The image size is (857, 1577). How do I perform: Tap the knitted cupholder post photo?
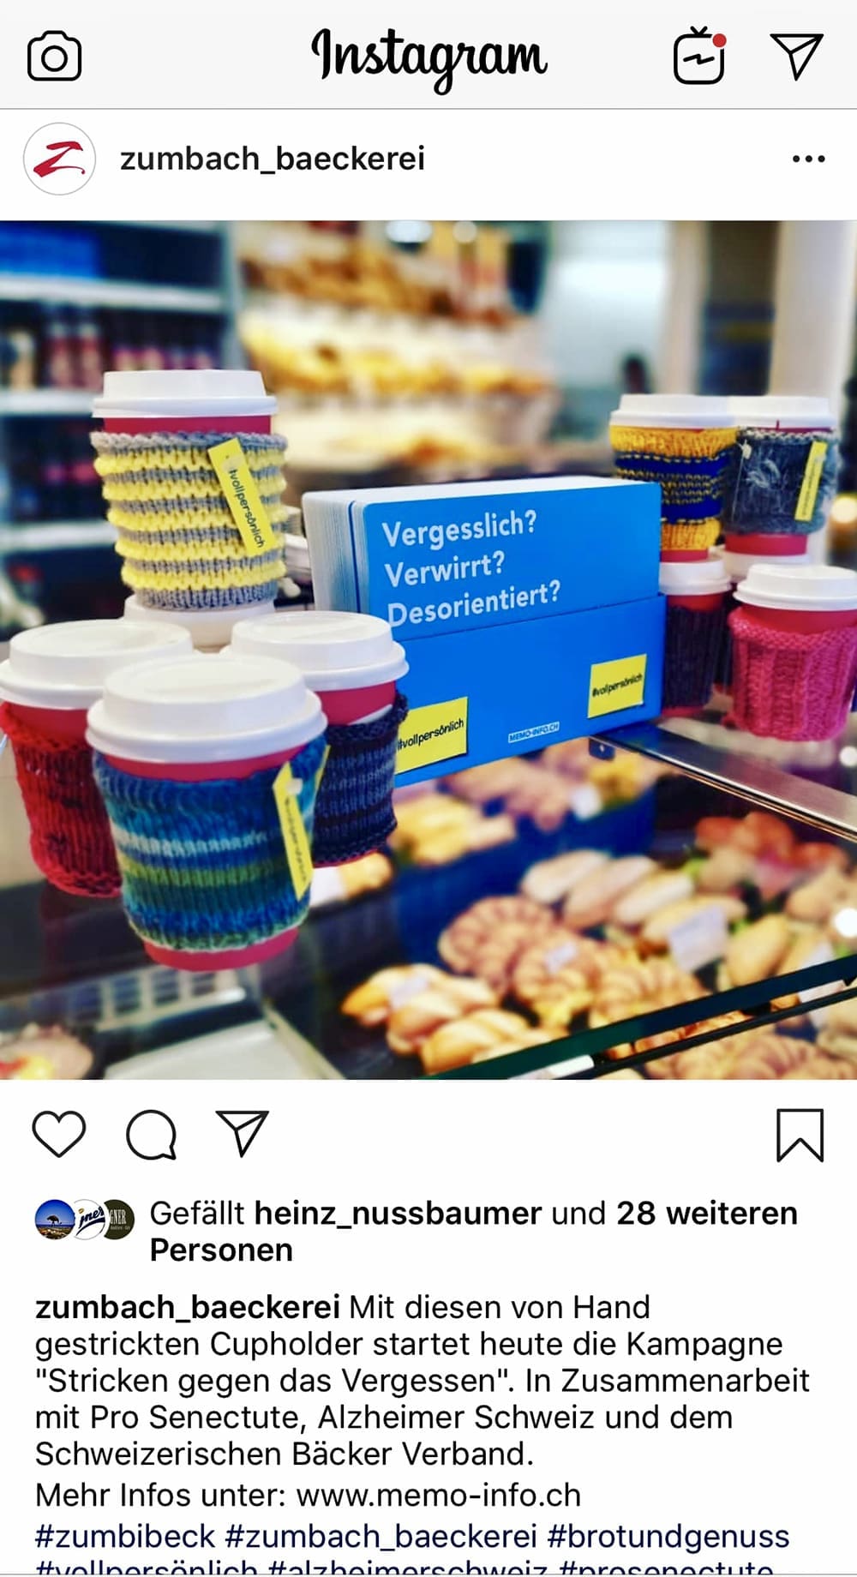[428, 651]
